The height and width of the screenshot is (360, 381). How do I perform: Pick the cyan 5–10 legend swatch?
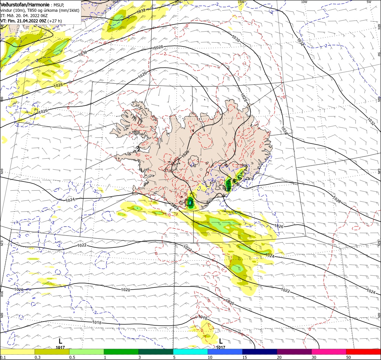pyautogui.click(x=190, y=352)
